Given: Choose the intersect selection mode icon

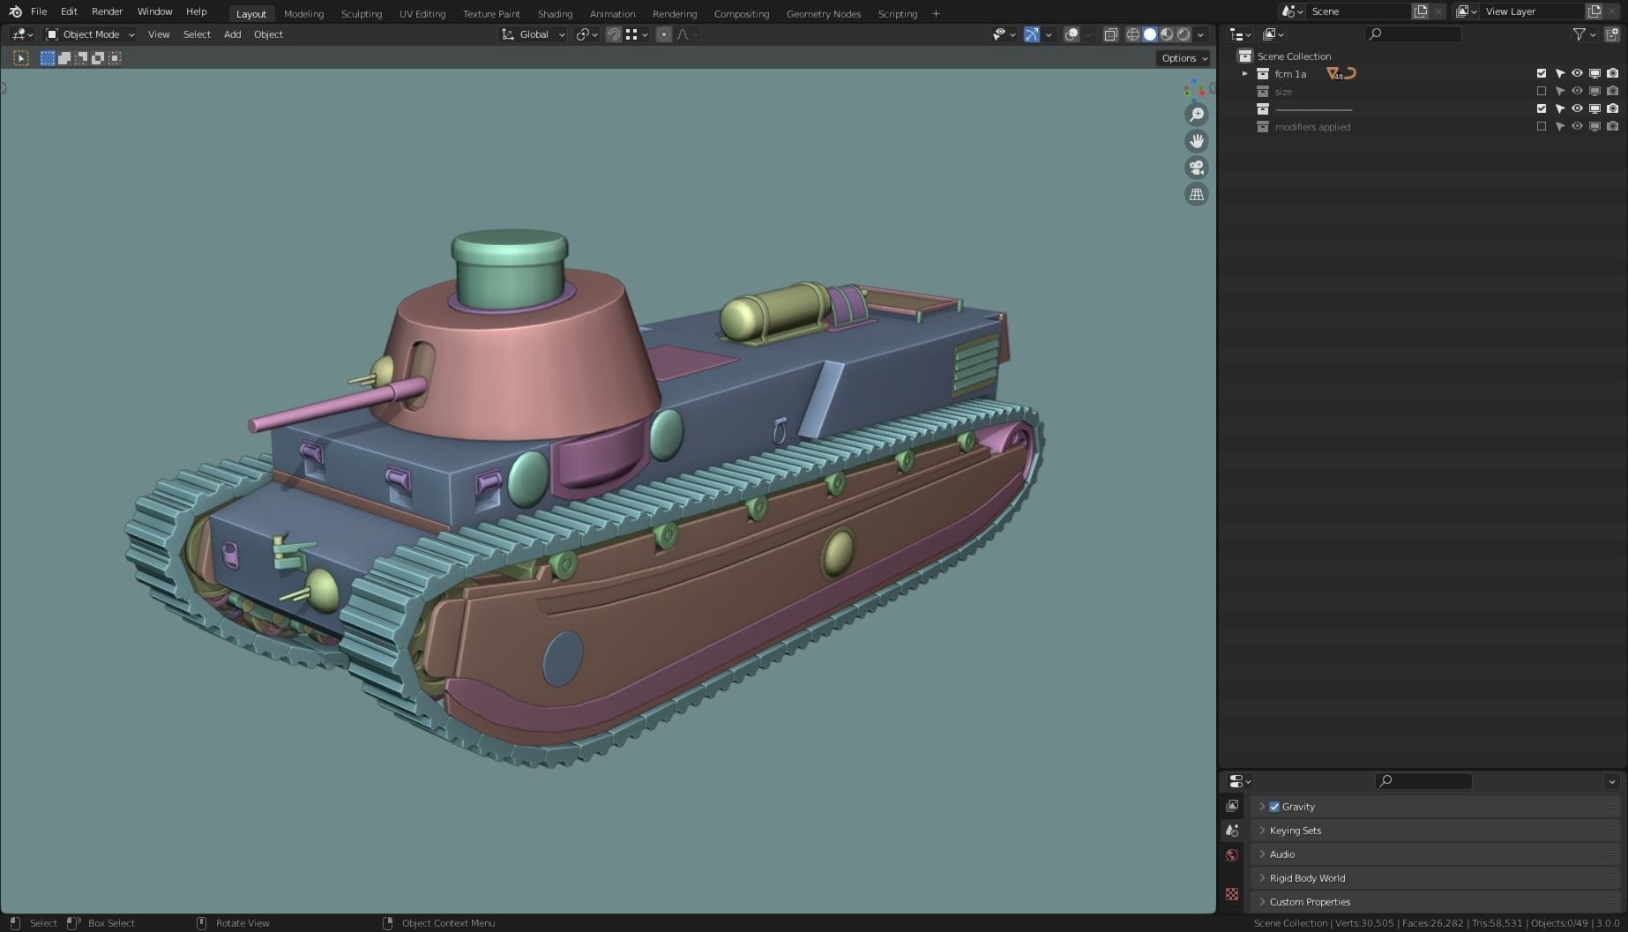Looking at the screenshot, I should (115, 58).
